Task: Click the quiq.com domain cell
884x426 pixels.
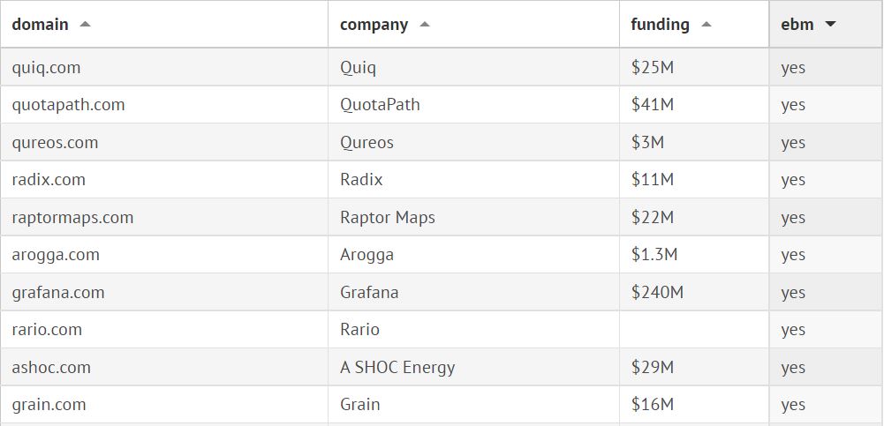Action: tap(47, 67)
